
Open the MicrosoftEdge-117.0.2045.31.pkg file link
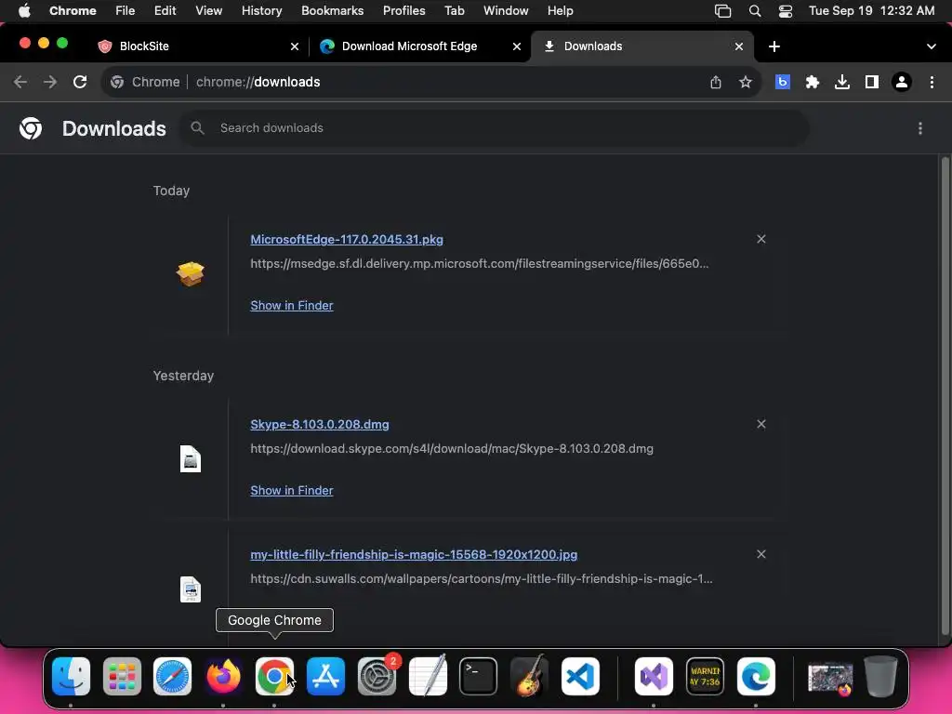coord(347,239)
